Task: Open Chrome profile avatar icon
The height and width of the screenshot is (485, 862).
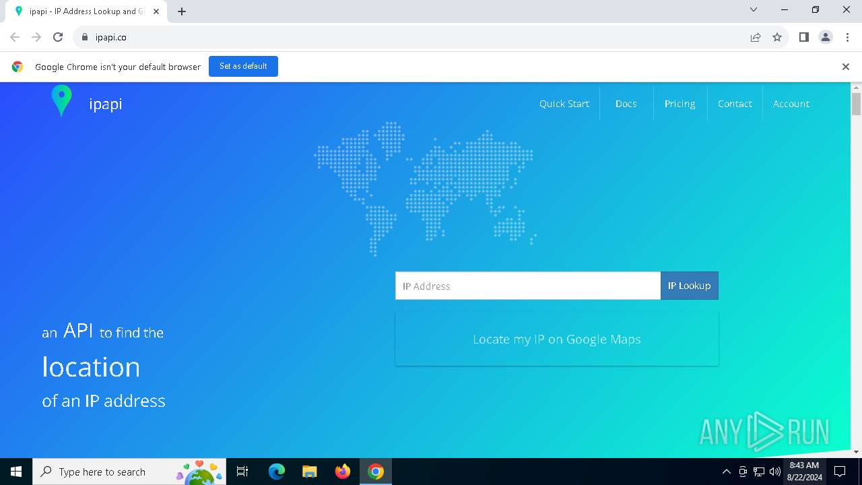Action: coord(826,38)
